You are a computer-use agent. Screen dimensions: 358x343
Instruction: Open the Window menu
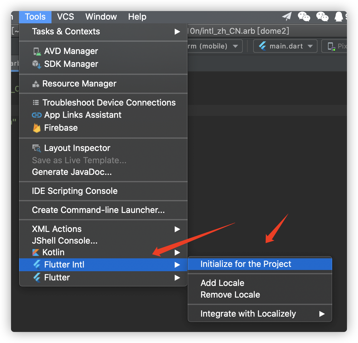tap(101, 17)
